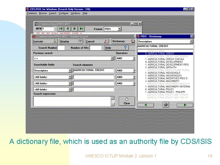Select AGRICULTURAL DEVELOPMENT term with 4 hits
The image size is (220, 165).
point(165,62)
